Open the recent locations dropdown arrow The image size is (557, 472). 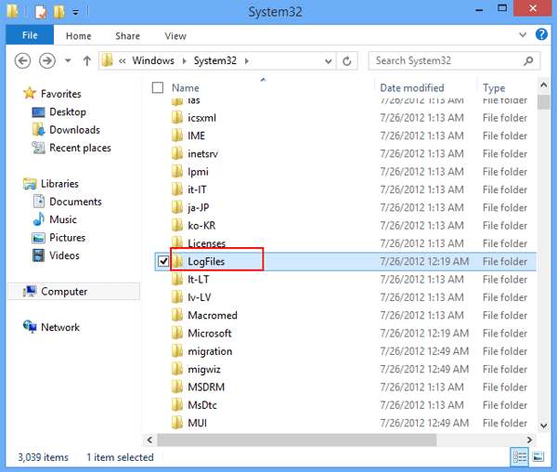68,60
